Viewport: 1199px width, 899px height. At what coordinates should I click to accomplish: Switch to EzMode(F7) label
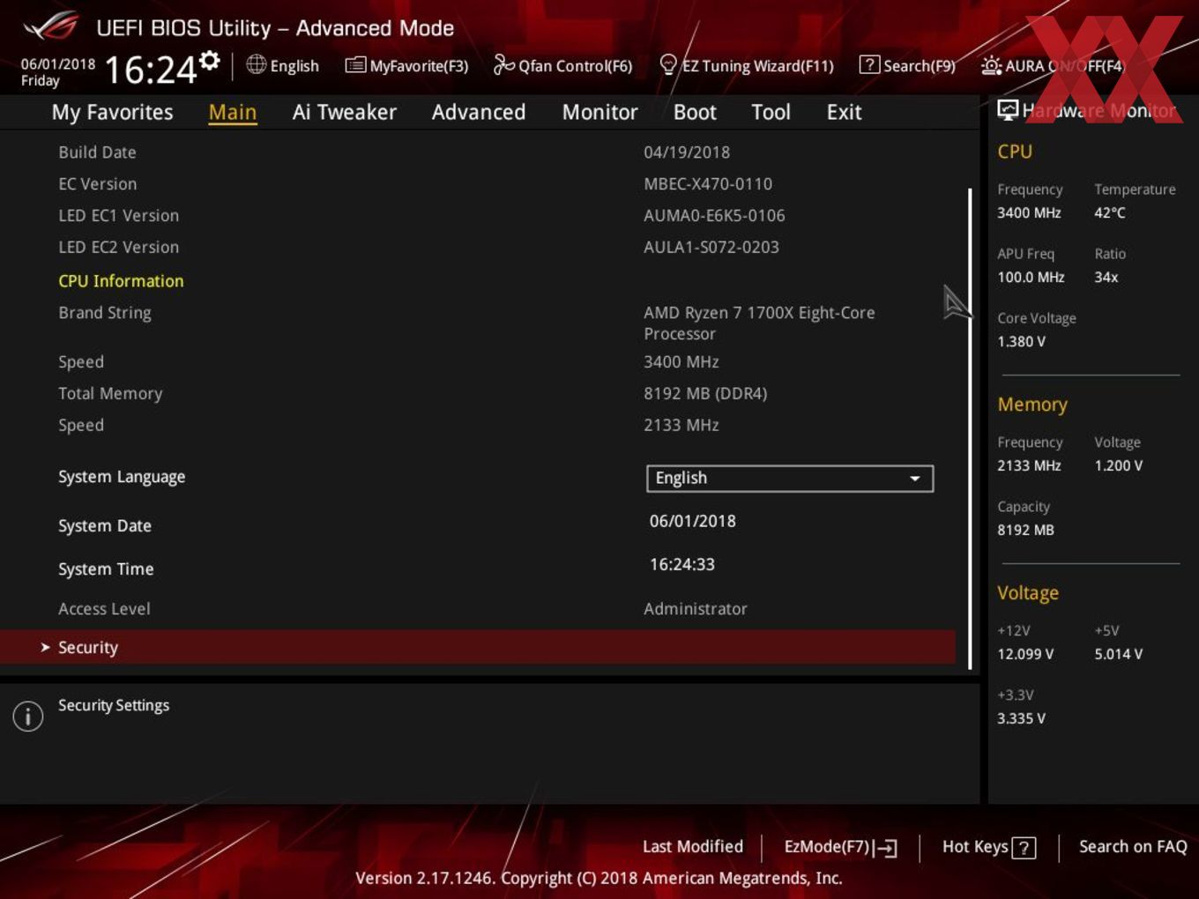click(827, 846)
